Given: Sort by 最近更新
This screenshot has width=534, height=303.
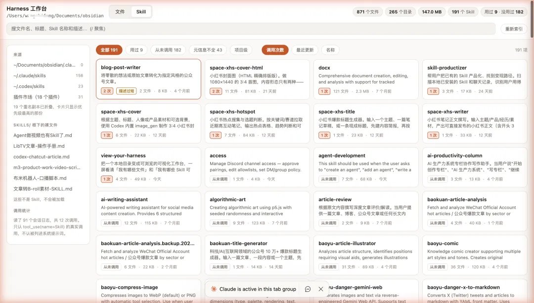Looking at the screenshot, I should pyautogui.click(x=305, y=50).
